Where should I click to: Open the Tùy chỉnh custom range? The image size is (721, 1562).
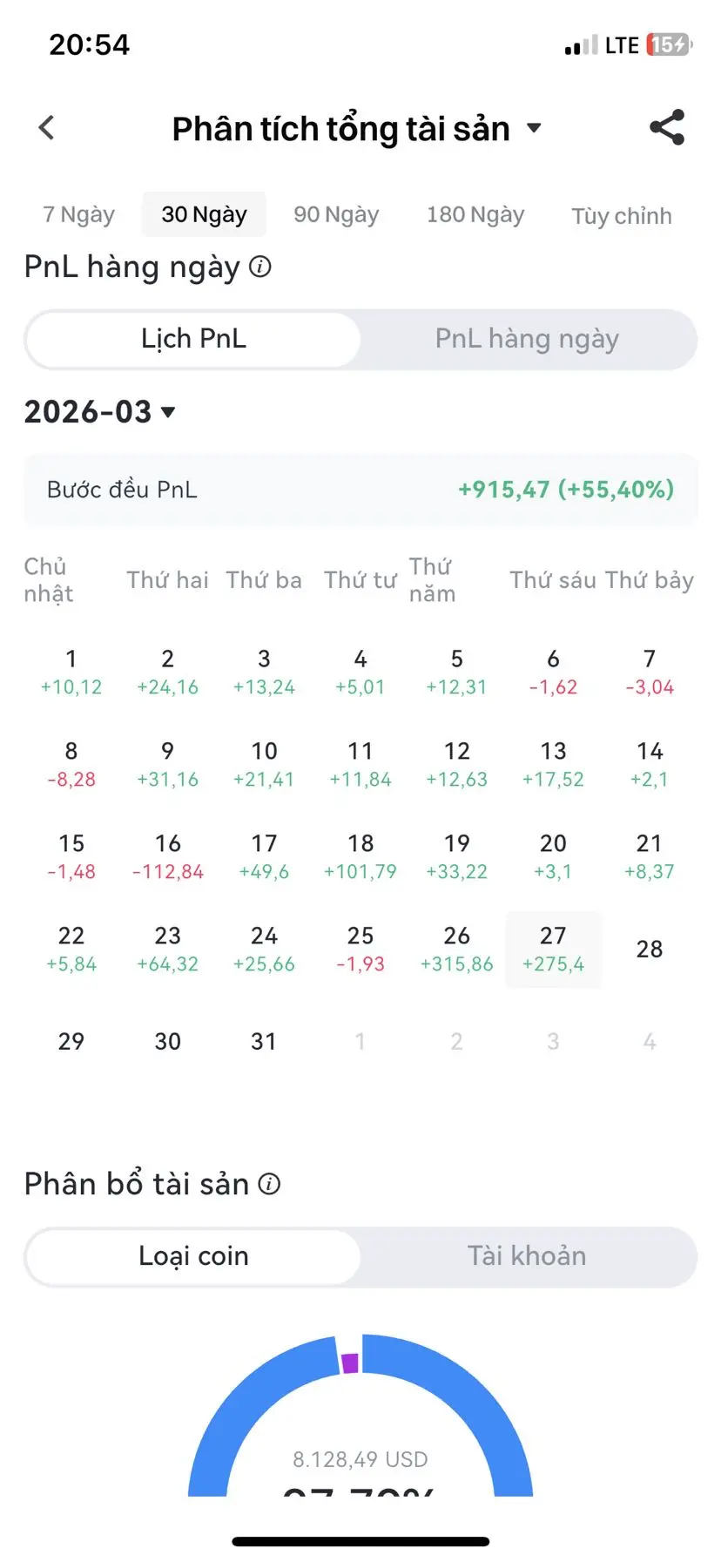click(x=621, y=216)
